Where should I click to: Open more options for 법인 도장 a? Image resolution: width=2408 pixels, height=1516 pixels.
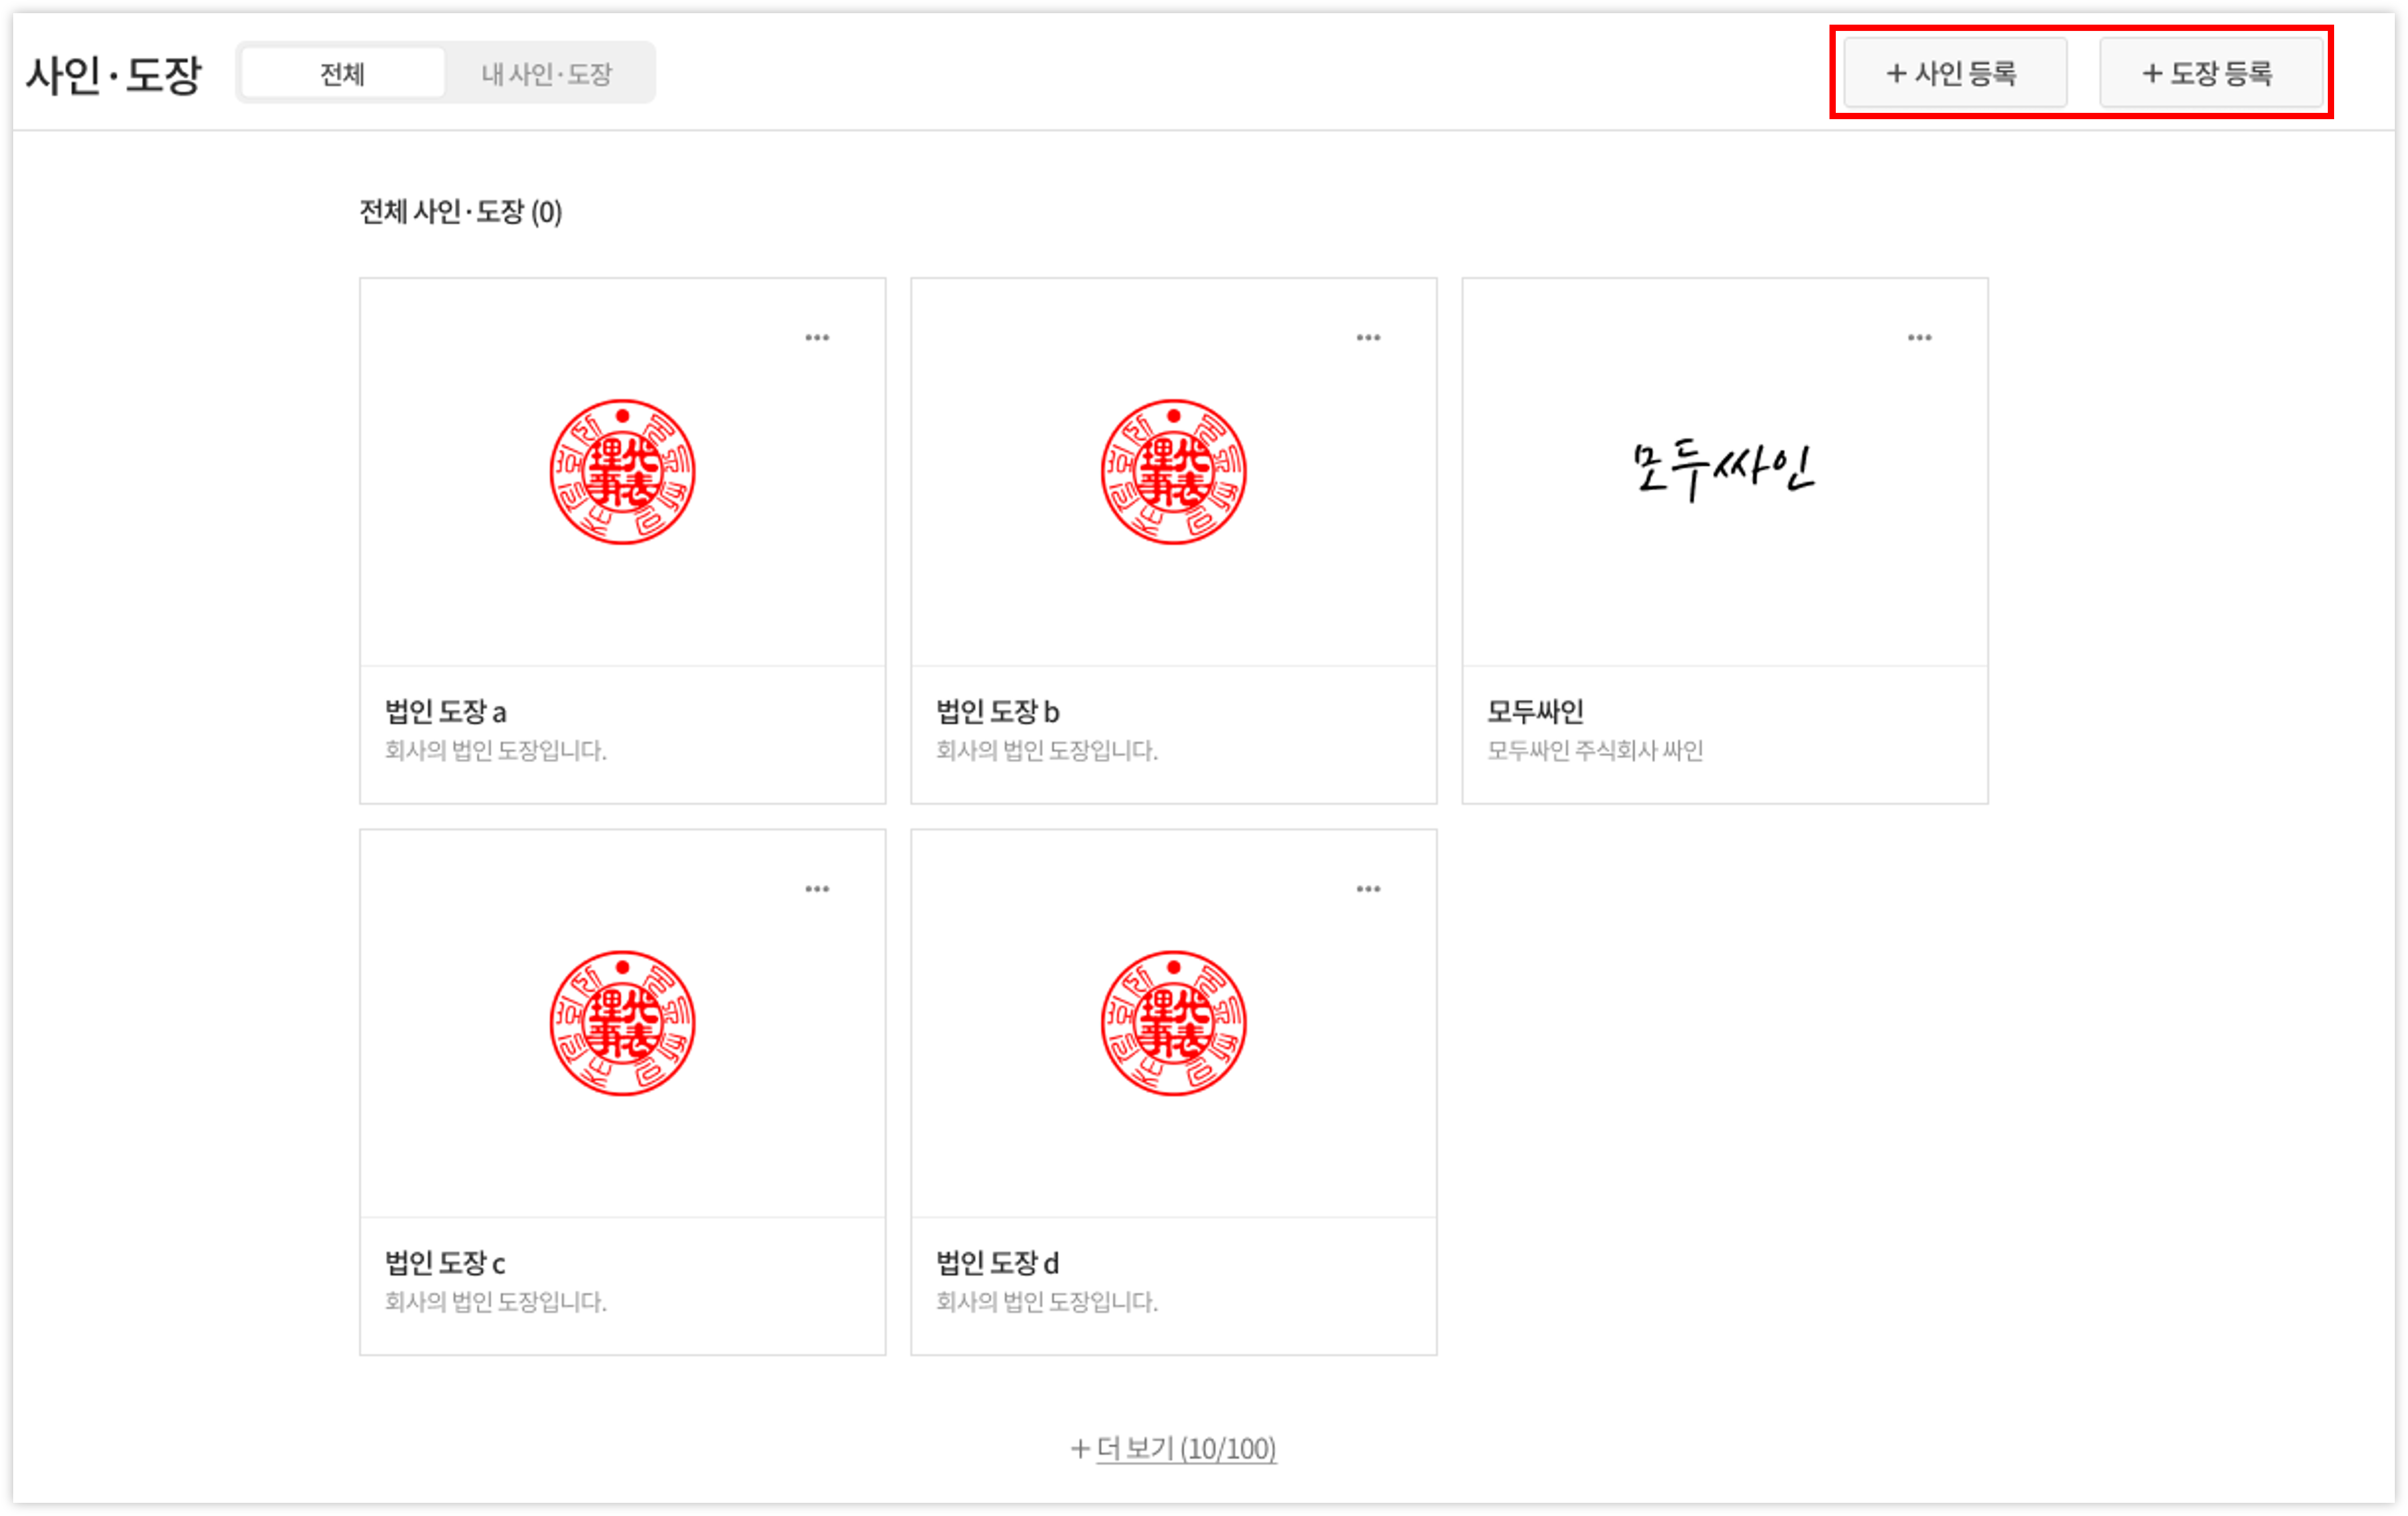point(817,338)
